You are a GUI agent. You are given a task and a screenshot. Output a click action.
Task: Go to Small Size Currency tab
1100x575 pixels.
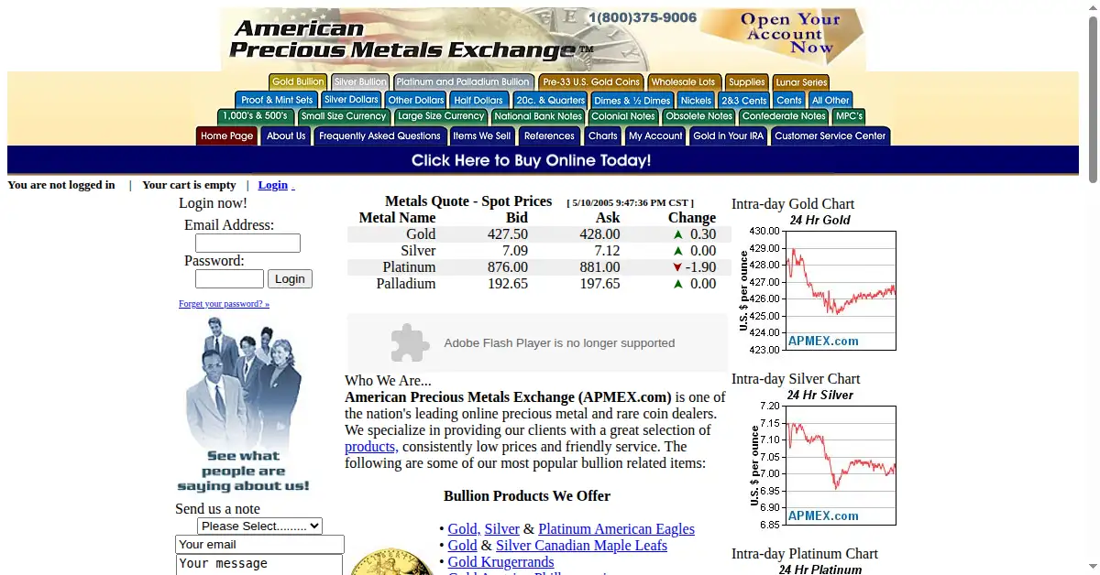(x=344, y=116)
